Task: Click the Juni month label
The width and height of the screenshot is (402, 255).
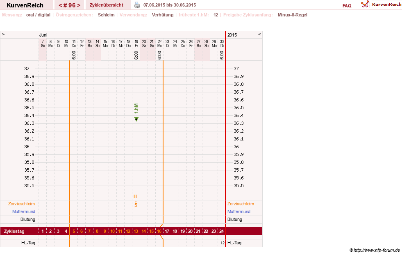Action: [43, 35]
